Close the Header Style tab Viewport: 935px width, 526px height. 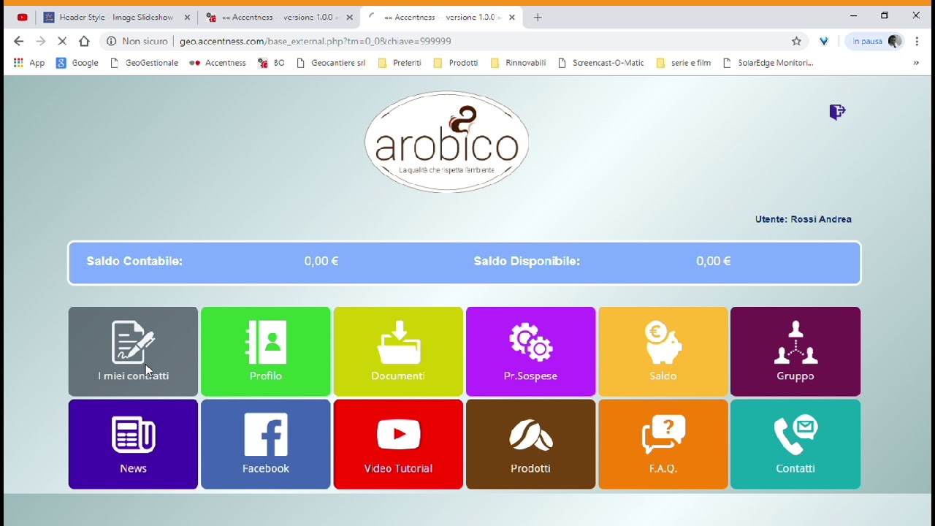pos(187,17)
